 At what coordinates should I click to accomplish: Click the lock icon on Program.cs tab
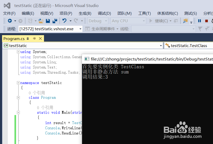[x=28, y=39]
